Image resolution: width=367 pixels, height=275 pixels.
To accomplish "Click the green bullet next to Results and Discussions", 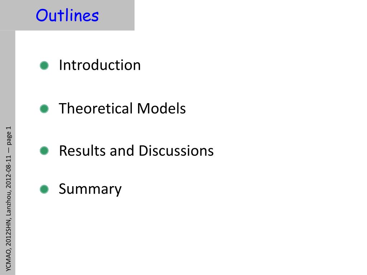I will coord(44,151).
